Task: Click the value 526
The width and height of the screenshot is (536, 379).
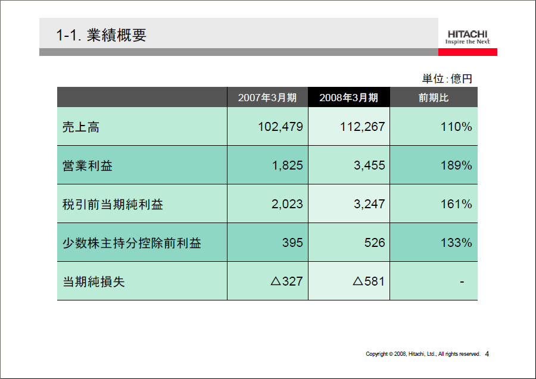Action: pyautogui.click(x=375, y=242)
